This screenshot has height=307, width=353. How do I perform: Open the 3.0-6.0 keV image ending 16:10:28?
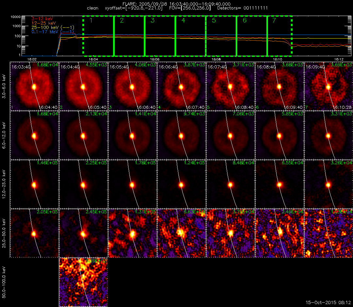pyautogui.click(x=329, y=86)
